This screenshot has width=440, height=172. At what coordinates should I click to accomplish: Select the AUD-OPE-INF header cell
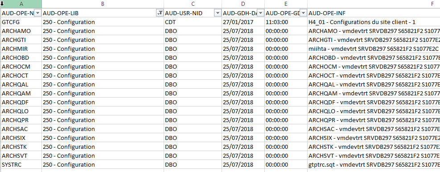point(374,13)
